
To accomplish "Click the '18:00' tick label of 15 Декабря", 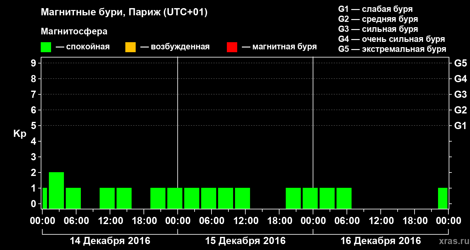I will 279,221.
